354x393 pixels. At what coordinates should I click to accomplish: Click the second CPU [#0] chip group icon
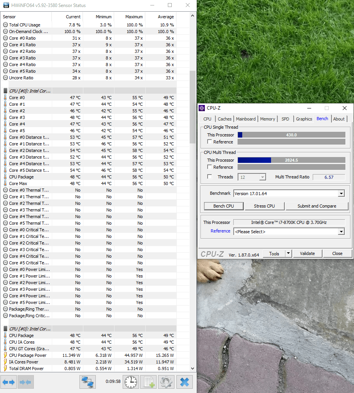coord(5,328)
